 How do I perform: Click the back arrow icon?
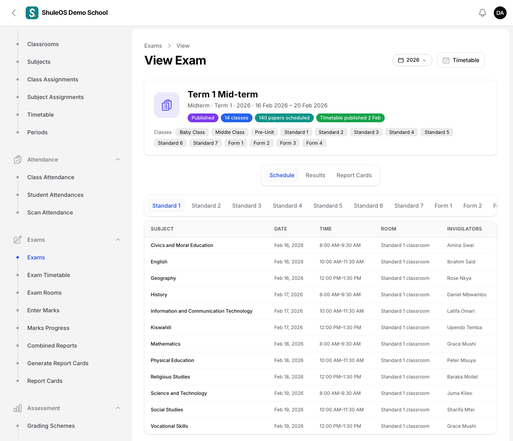tap(14, 13)
